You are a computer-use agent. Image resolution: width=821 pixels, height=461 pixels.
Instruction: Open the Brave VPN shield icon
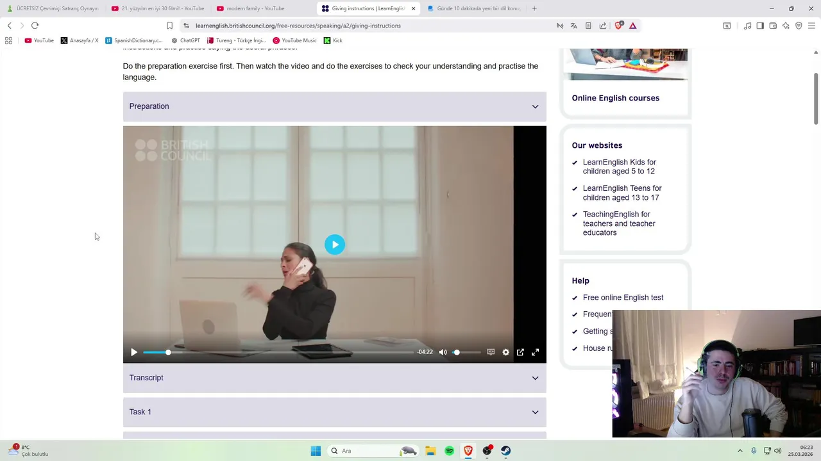[x=799, y=26]
